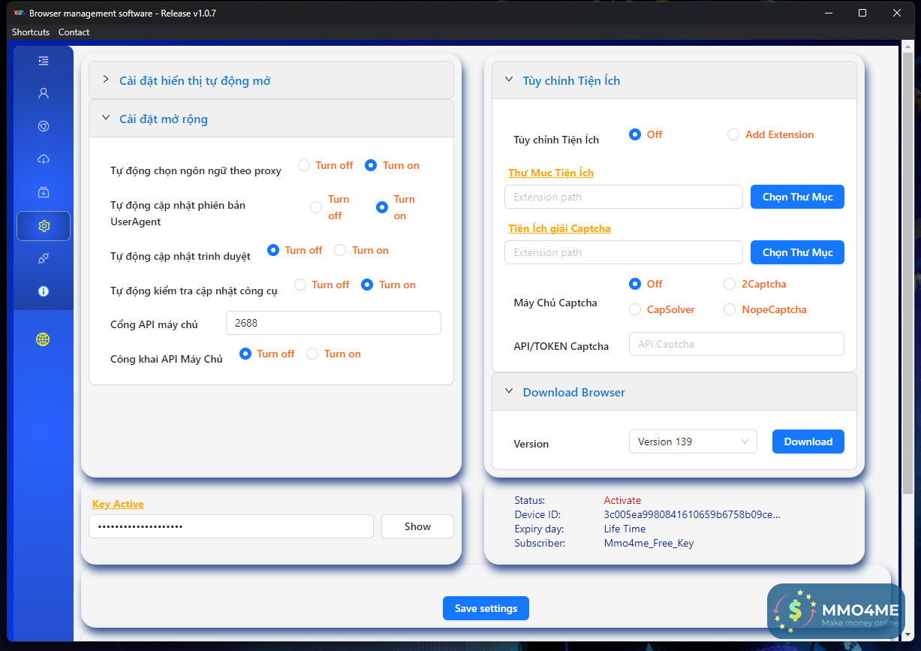
Task: Click the app logo in title bar
Action: pyautogui.click(x=20, y=13)
